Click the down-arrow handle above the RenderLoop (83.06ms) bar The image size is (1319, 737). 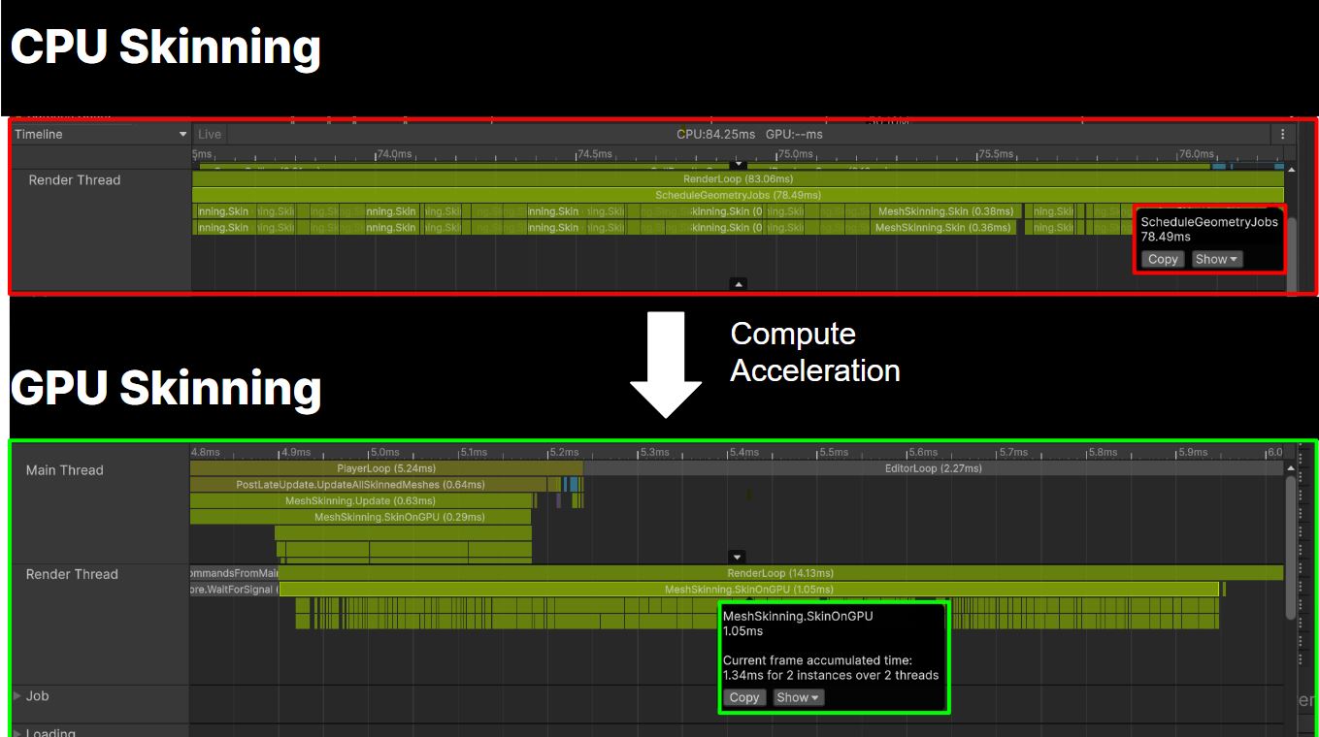pos(738,166)
